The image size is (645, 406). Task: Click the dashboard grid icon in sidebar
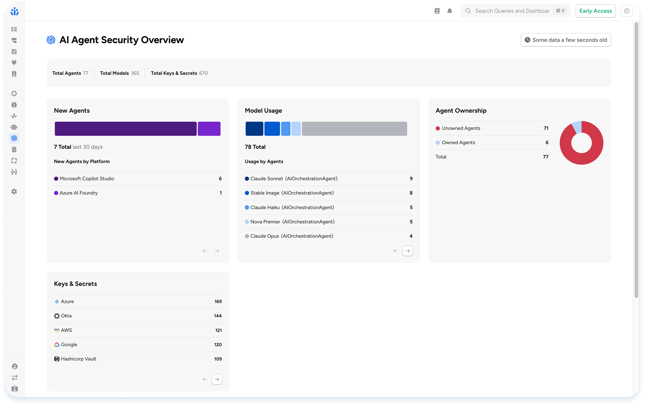click(x=14, y=29)
